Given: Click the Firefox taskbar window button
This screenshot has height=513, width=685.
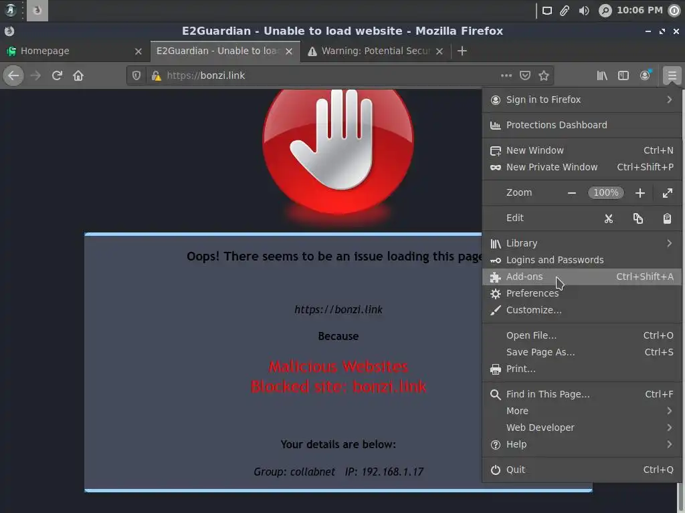Looking at the screenshot, I should coord(37,11).
